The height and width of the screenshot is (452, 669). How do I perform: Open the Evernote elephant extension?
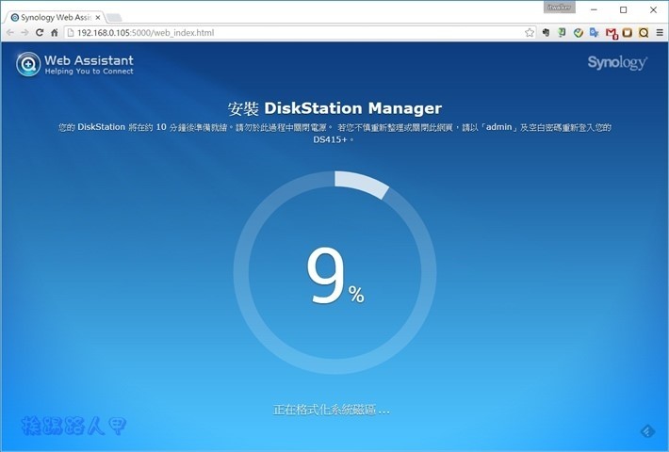pyautogui.click(x=546, y=32)
